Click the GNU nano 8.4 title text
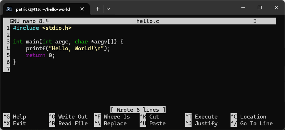Image resolution: width=285 pixels, height=130 pixels. 29,21
